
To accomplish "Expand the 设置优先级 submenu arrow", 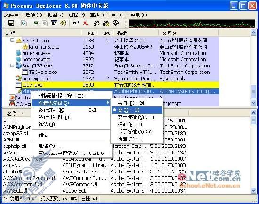I will click(108, 103).
